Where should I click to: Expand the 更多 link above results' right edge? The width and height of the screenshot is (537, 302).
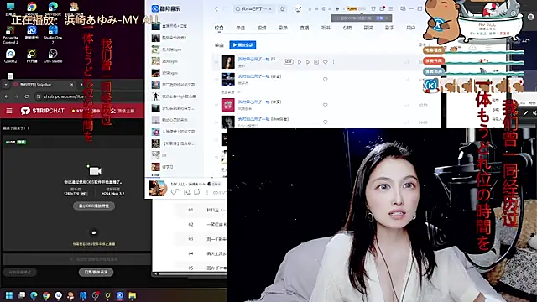[x=424, y=44]
